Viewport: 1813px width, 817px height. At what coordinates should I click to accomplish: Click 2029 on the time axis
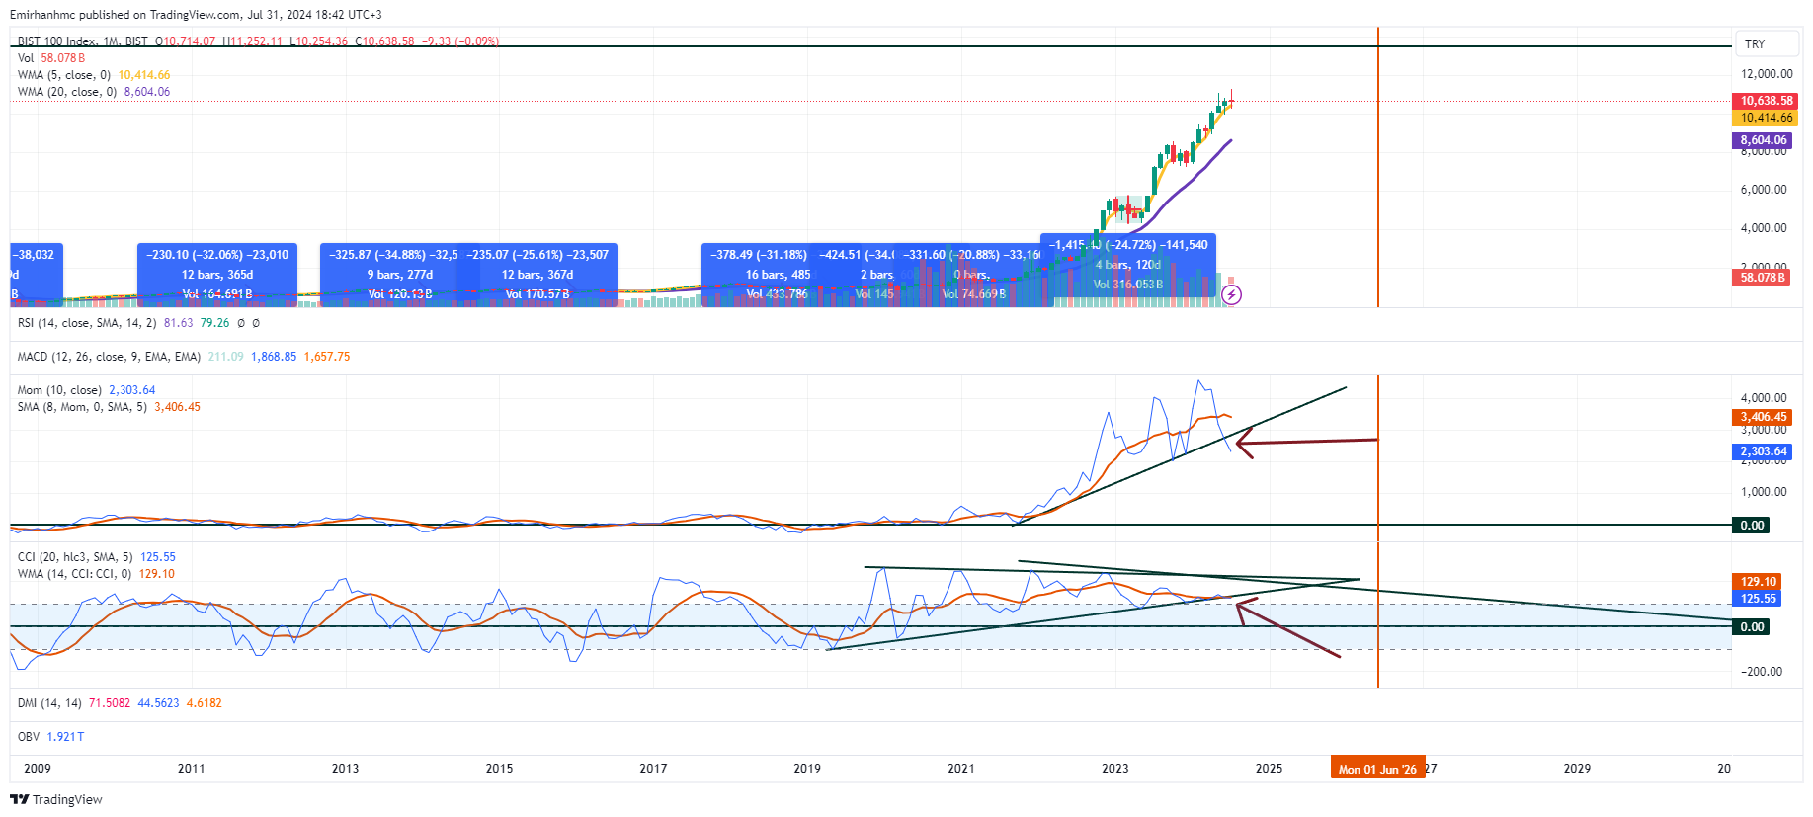[1578, 769]
